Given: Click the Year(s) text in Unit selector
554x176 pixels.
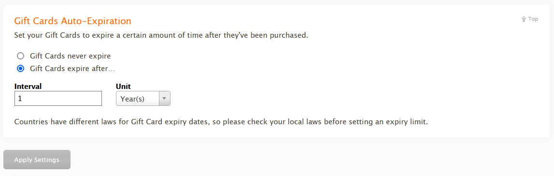Looking at the screenshot, I should [x=132, y=99].
